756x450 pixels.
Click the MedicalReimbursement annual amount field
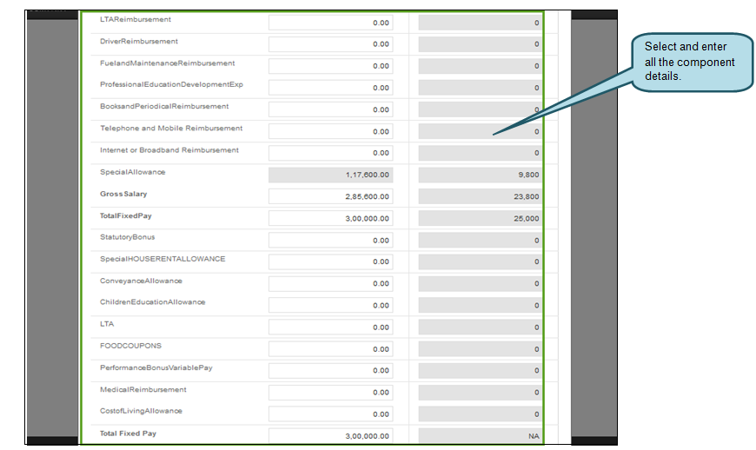[331, 393]
